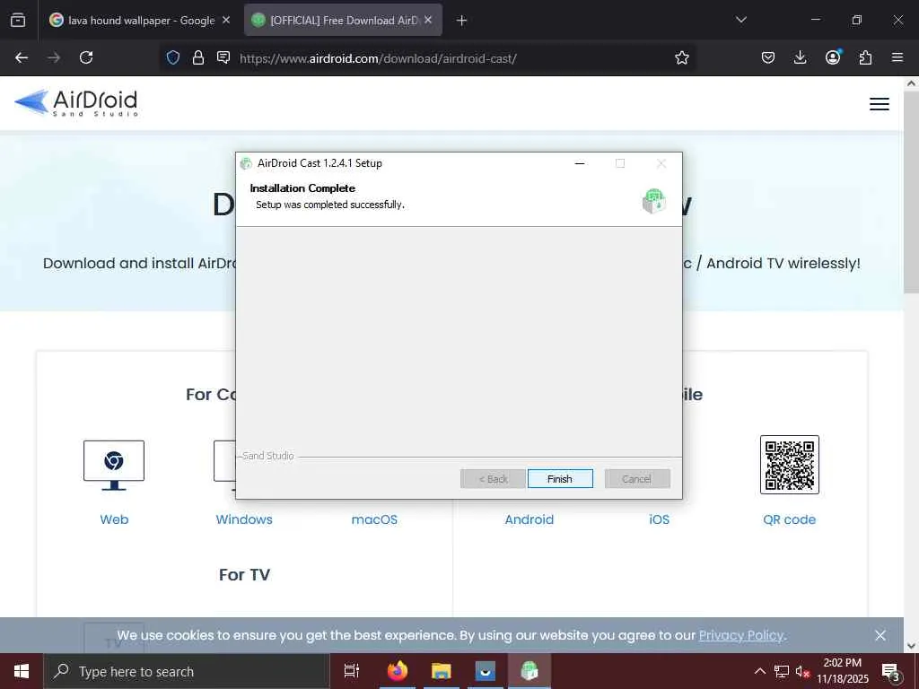Open the Windows Start menu

[x=22, y=671]
